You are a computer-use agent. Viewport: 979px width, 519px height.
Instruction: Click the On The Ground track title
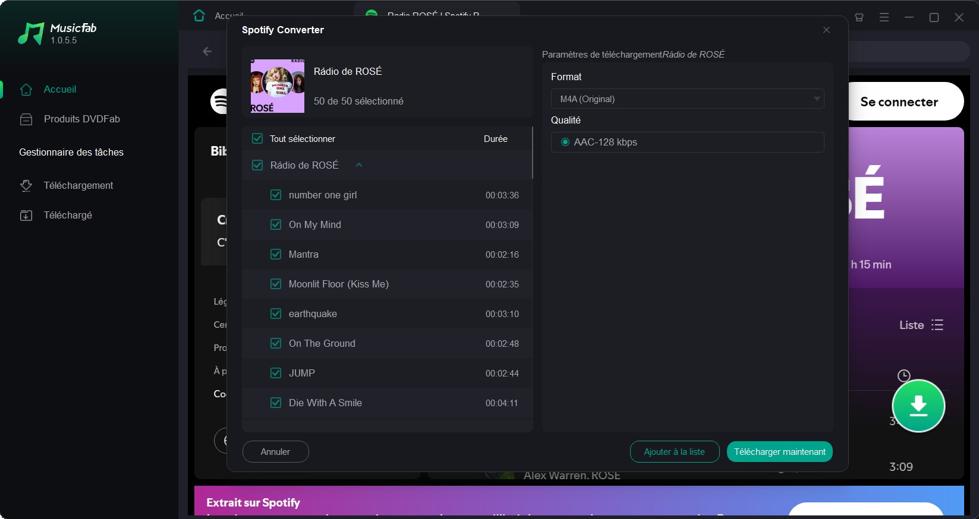[322, 343]
